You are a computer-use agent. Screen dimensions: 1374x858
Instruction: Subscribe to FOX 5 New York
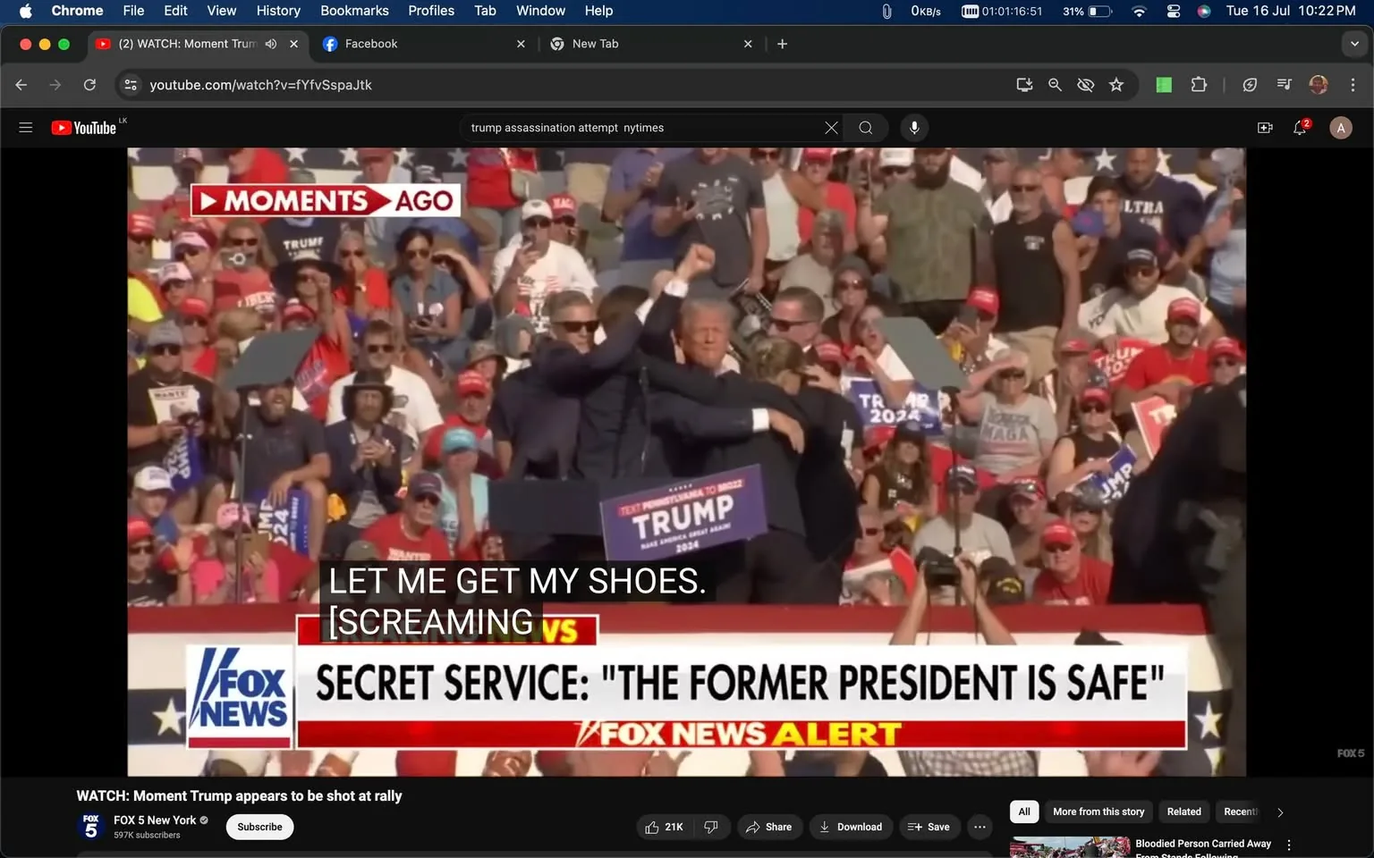click(259, 827)
